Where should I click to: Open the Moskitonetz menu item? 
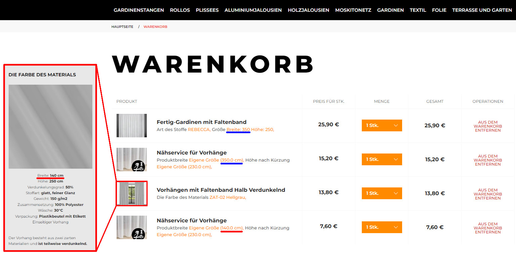tap(353, 10)
